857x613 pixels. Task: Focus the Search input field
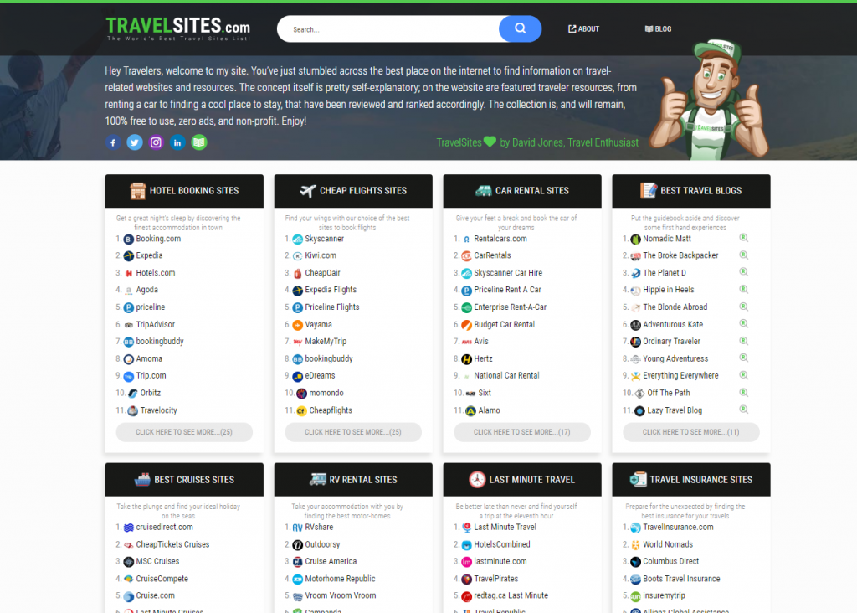pos(388,29)
